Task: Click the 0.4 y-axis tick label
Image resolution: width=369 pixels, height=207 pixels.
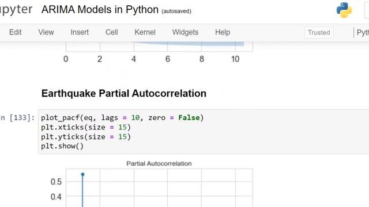Action: tap(56, 197)
